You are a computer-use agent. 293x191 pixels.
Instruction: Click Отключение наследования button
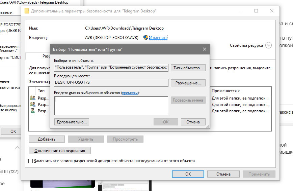[60, 151]
